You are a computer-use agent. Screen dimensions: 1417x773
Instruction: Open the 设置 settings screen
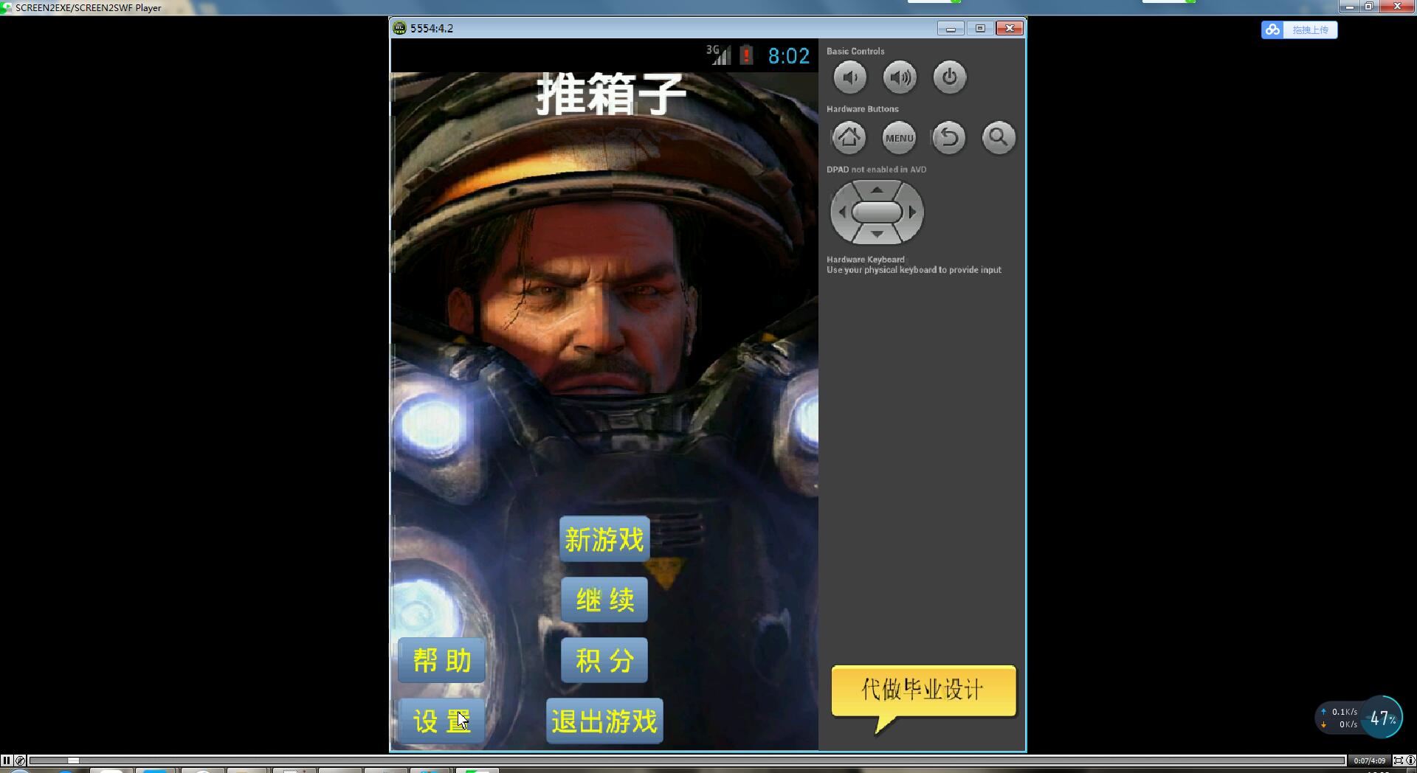441,721
